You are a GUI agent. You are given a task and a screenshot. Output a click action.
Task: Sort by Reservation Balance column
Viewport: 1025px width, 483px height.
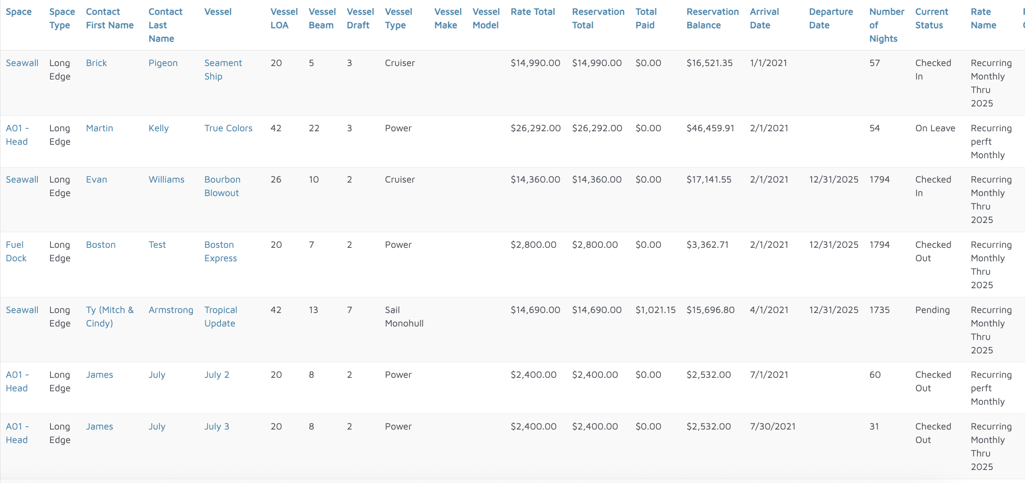[x=712, y=19]
